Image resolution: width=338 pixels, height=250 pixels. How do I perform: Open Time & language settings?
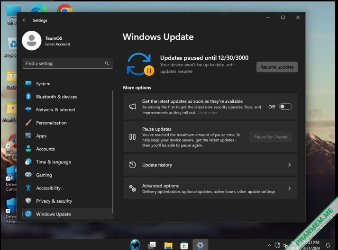(67, 162)
